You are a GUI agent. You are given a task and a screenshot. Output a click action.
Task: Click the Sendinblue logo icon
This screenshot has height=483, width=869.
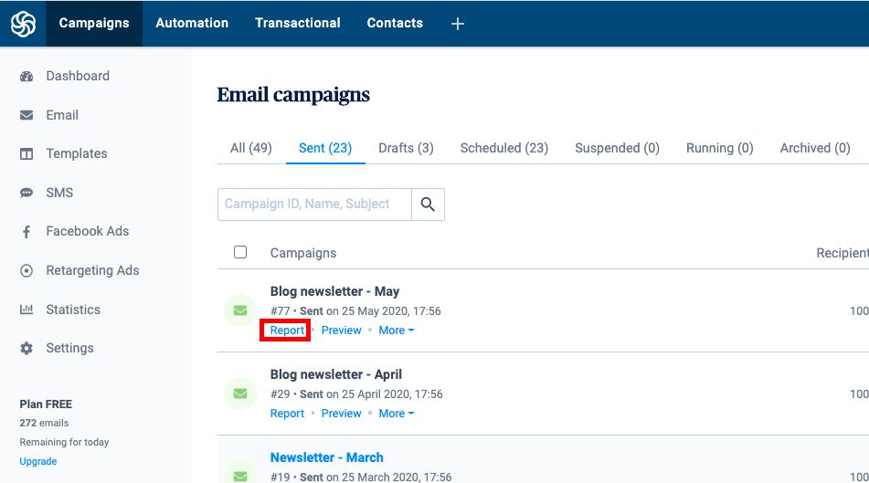23,24
